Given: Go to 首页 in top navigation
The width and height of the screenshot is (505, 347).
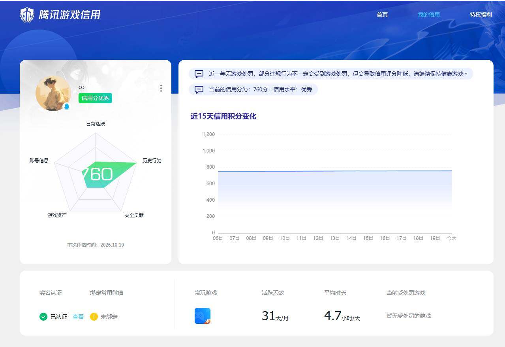Looking at the screenshot, I should (x=382, y=15).
